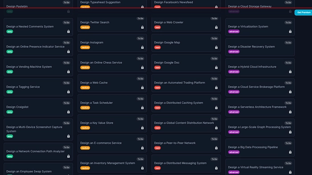Select the Design a Multi-Device Screenshot Capture System title
Screen dimensions: 312x175
tap(34, 129)
